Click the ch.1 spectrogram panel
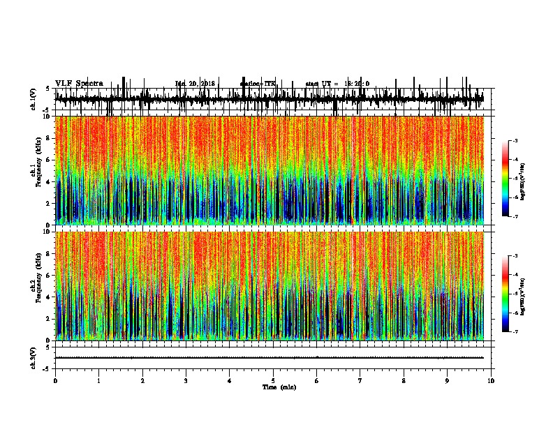 tap(270, 170)
